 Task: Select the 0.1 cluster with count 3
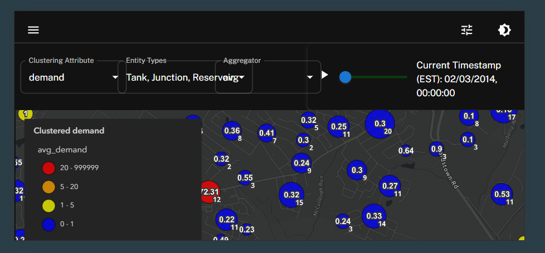click(468, 140)
